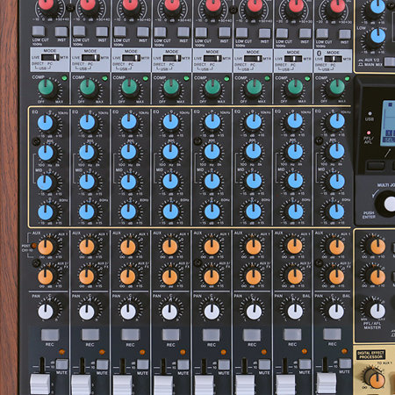Select the fader cap on the sixth channel

tap(245, 385)
